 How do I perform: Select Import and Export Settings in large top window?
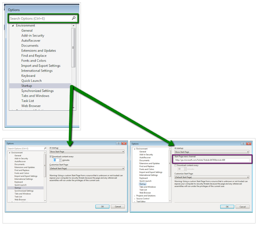pos(41,66)
